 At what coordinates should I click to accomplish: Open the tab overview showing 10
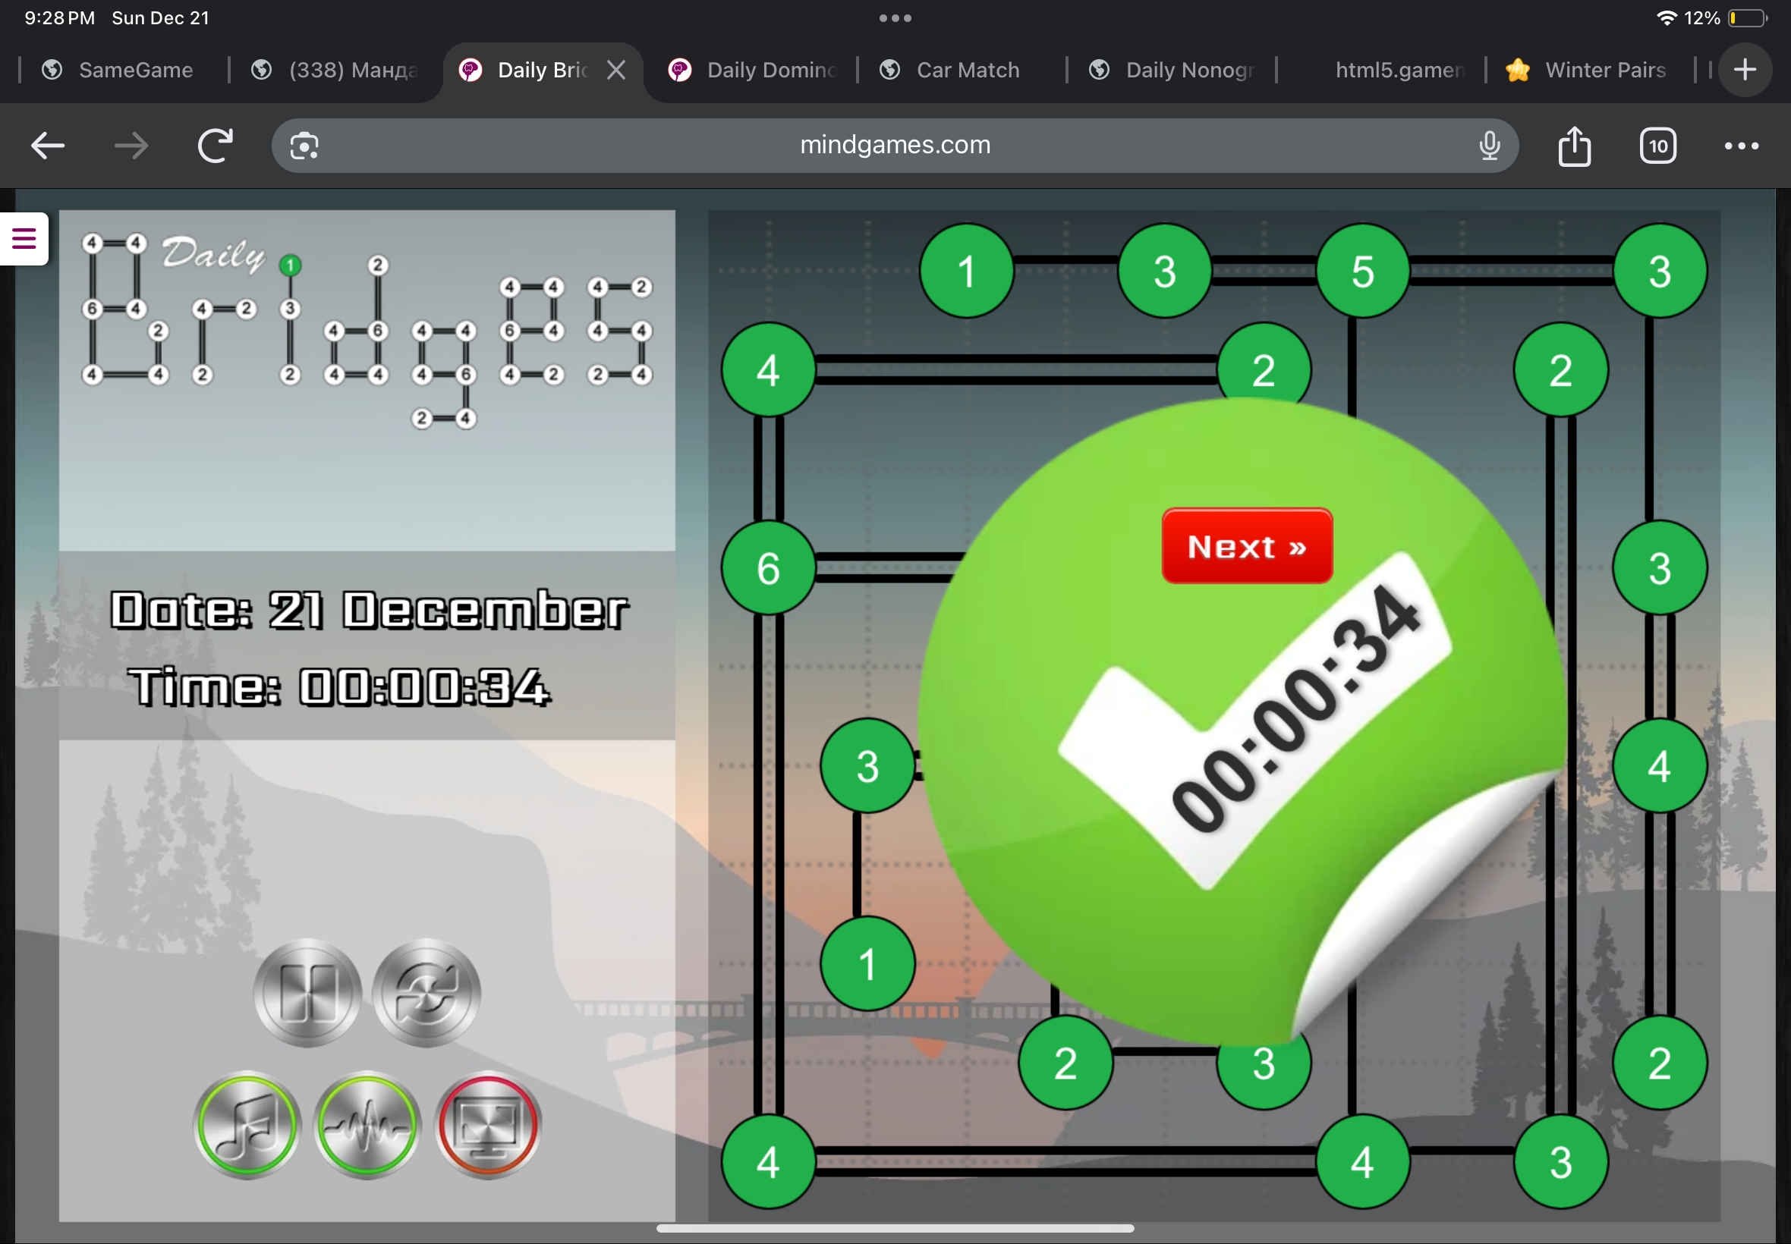point(1657,146)
